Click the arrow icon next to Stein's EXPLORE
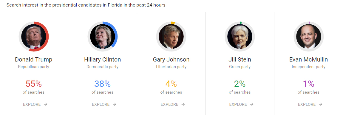The width and height of the screenshot is (340, 115). [252, 104]
